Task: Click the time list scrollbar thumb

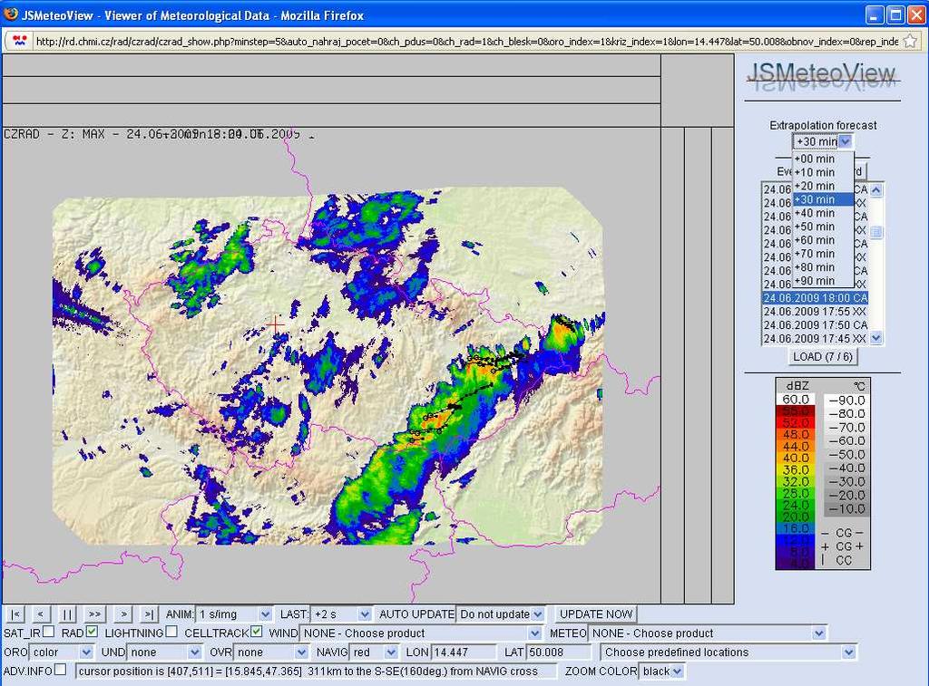Action: [x=876, y=232]
